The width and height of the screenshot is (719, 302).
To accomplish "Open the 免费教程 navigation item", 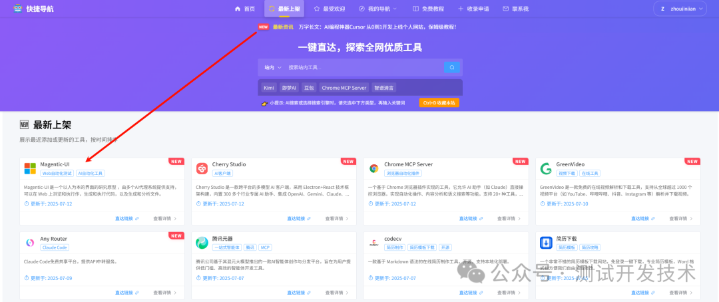I will tap(428, 9).
